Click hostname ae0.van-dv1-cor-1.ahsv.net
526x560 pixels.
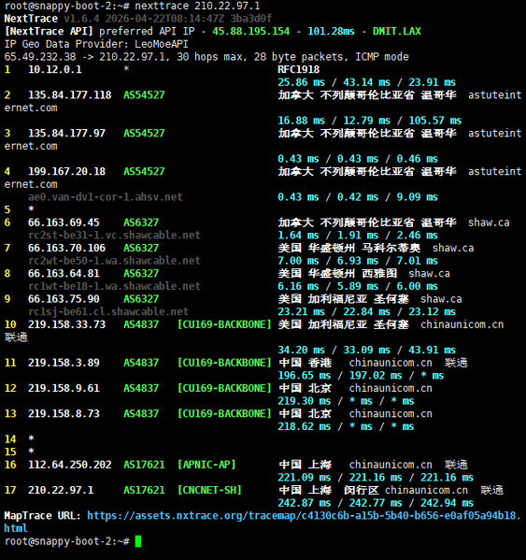(x=106, y=196)
